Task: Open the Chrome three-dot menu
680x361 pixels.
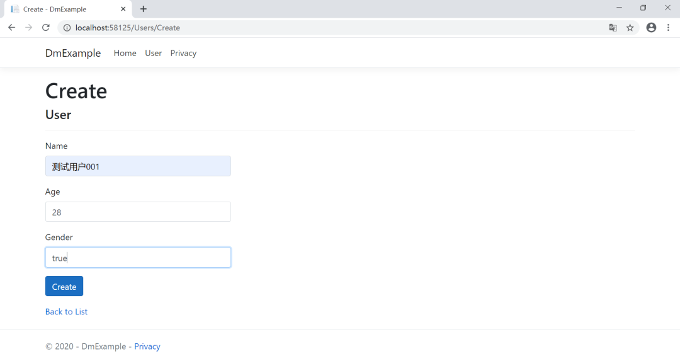Action: click(x=668, y=27)
